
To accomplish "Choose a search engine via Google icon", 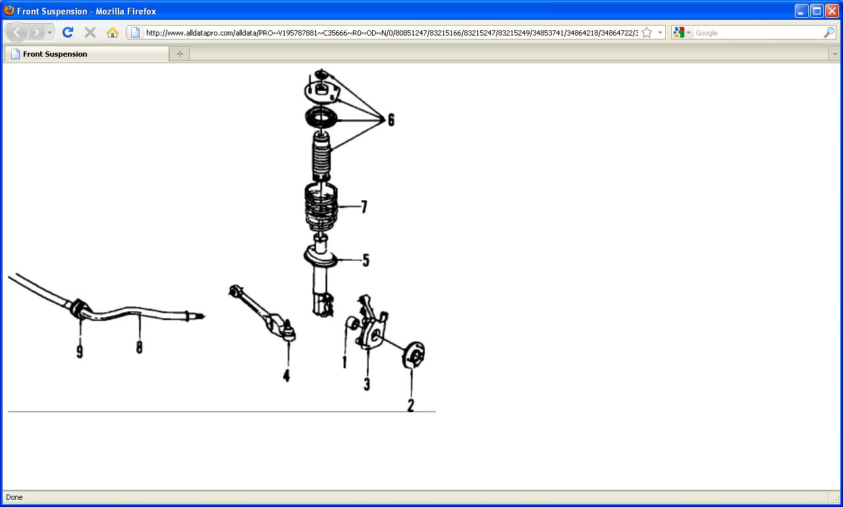I will coord(682,32).
